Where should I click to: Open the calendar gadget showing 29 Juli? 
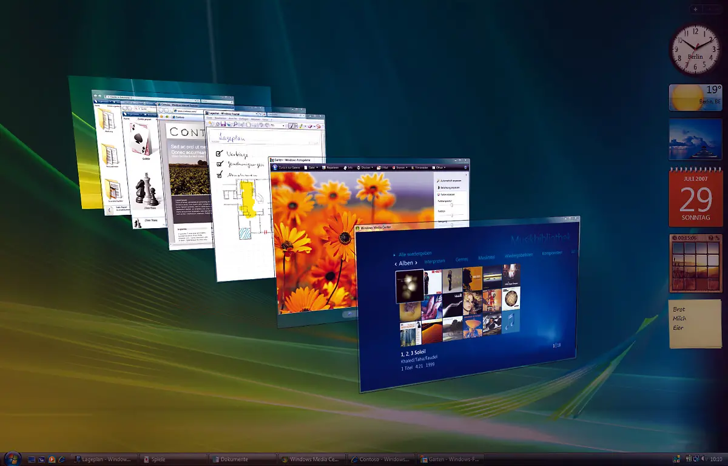695,198
